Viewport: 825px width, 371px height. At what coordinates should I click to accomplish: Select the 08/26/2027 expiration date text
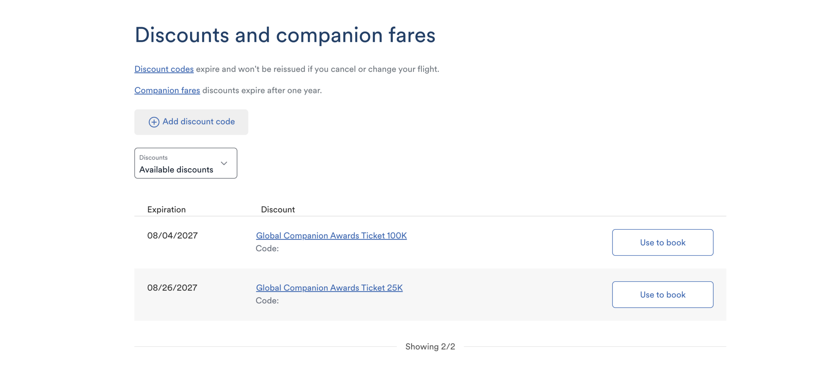tap(172, 288)
